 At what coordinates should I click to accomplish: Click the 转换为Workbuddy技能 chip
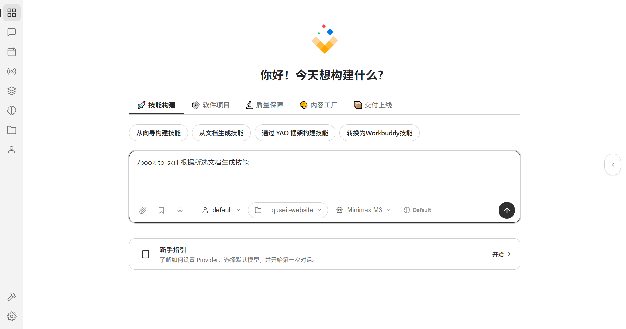pyautogui.click(x=380, y=133)
